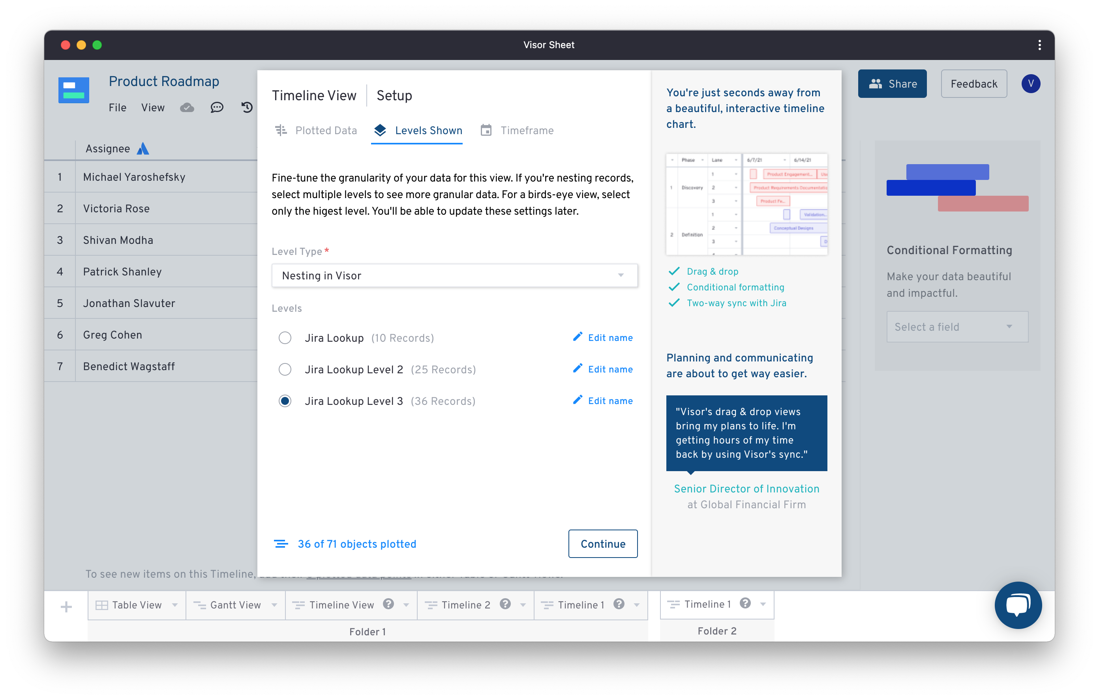Open the Select a field dropdown
The image size is (1099, 700).
click(x=958, y=327)
